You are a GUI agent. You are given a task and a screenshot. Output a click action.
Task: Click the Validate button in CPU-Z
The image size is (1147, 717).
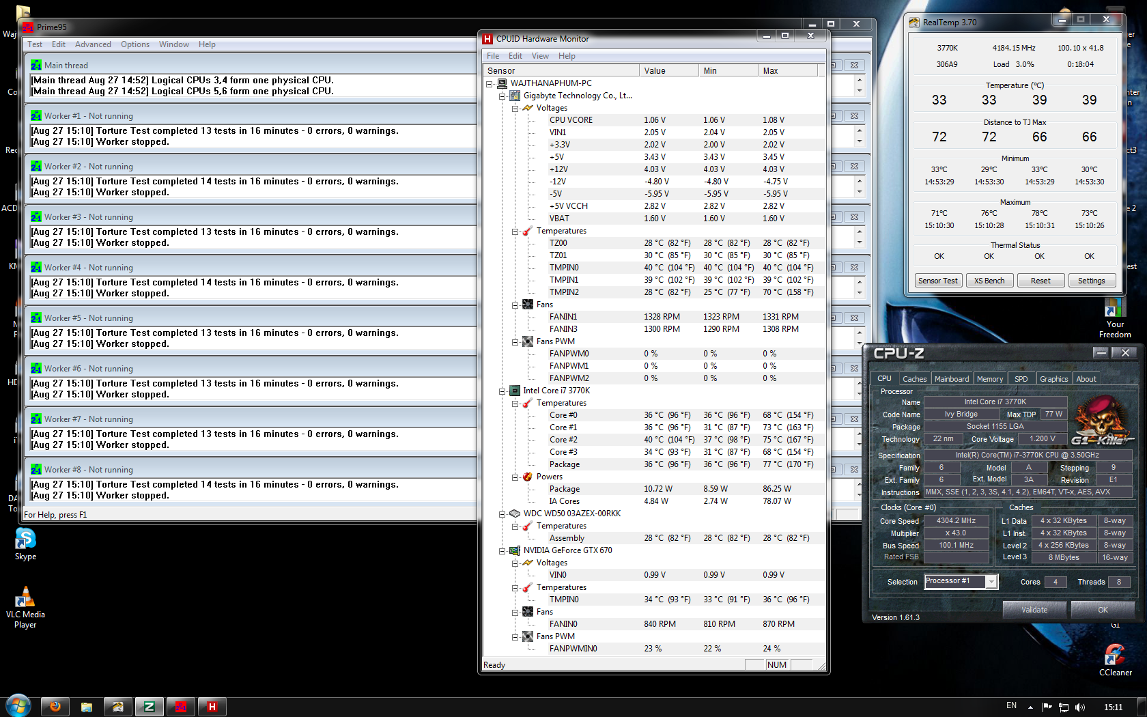pyautogui.click(x=1034, y=610)
